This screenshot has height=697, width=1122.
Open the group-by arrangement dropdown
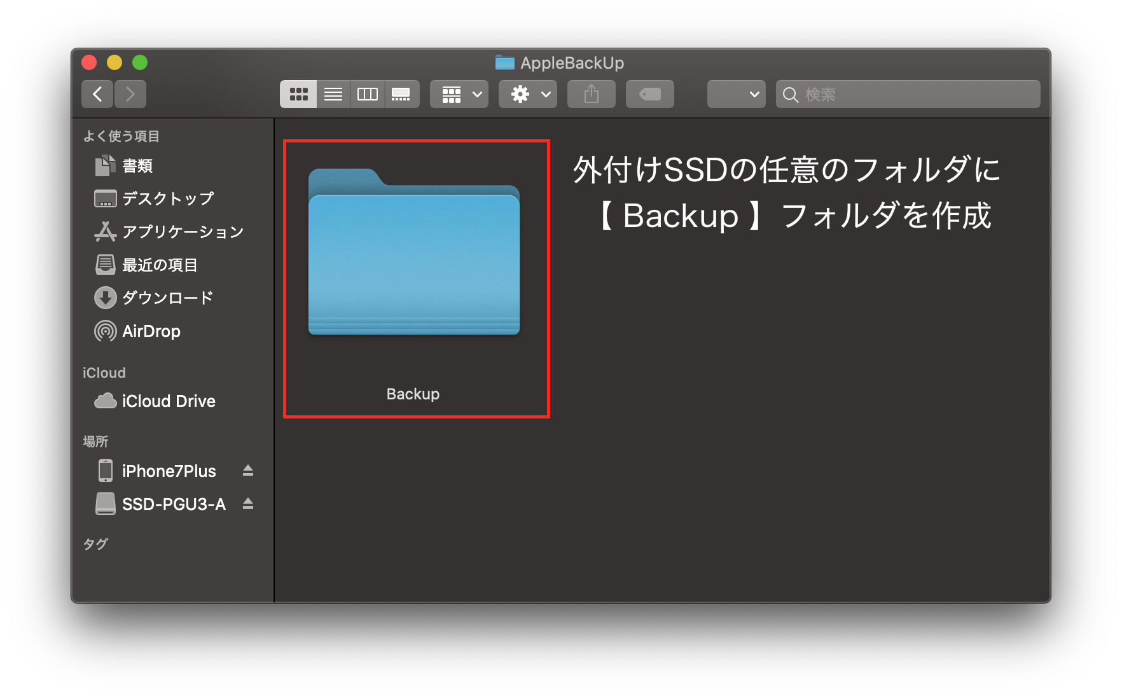pos(459,94)
